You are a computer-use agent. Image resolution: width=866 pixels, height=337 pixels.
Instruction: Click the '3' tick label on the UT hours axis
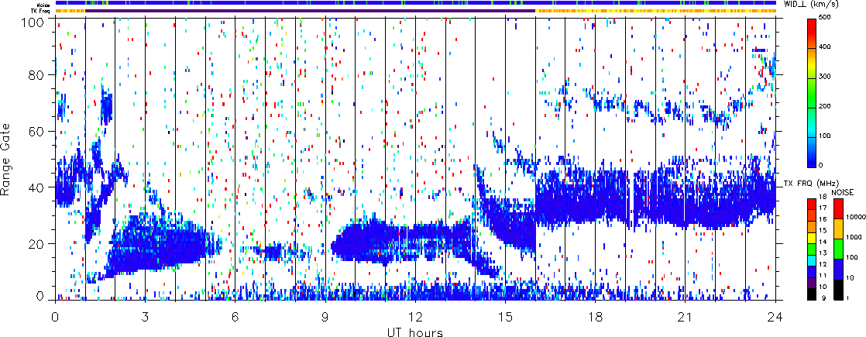tap(145, 318)
